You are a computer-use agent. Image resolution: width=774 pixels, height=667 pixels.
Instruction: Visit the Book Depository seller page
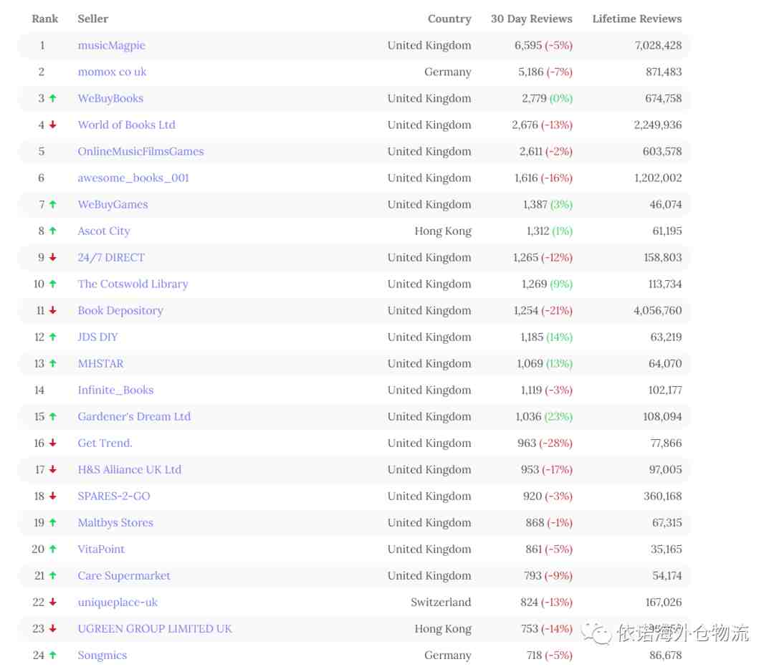(120, 310)
